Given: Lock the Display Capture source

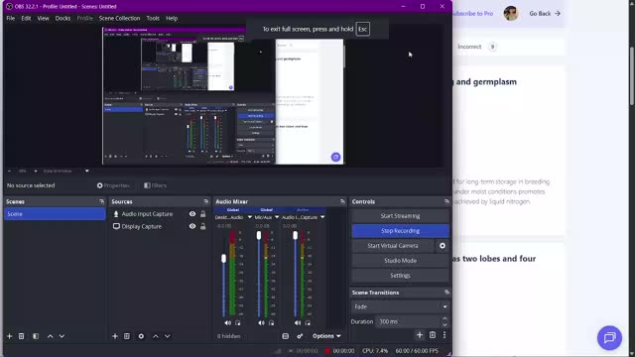Looking at the screenshot, I should tap(202, 226).
